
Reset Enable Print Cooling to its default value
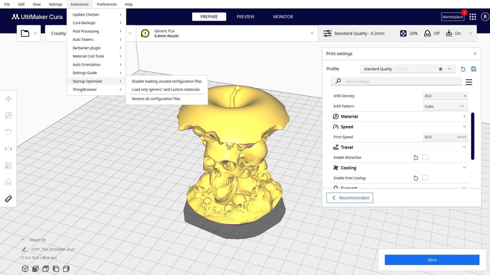pos(416,178)
